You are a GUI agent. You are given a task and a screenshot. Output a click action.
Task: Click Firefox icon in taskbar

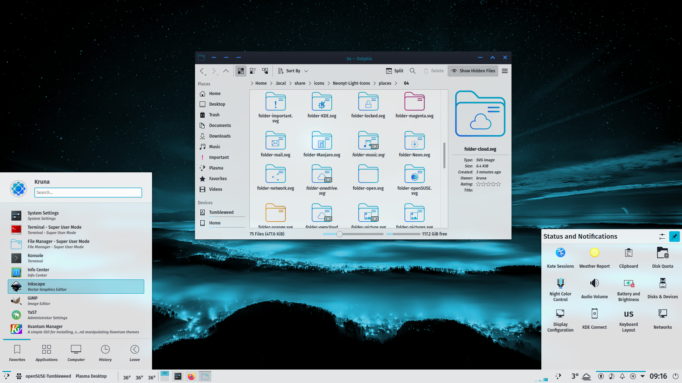pos(191,377)
